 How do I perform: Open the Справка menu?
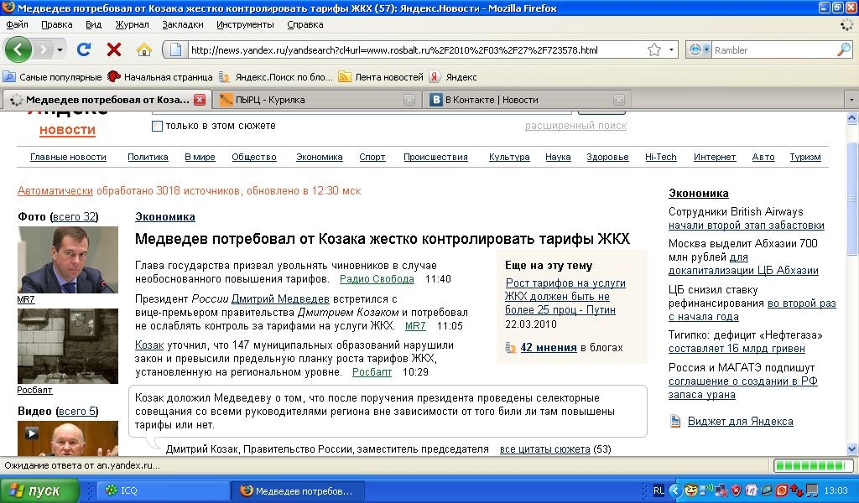click(x=305, y=24)
